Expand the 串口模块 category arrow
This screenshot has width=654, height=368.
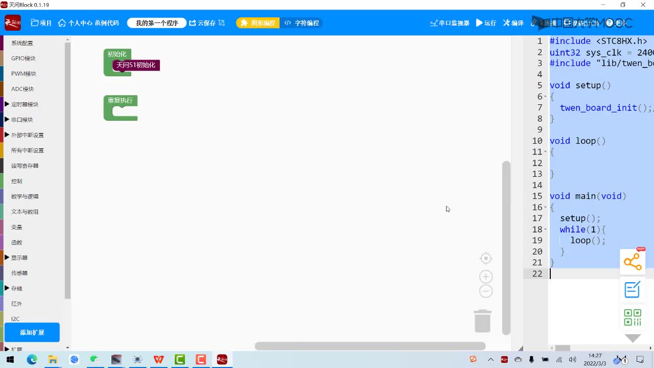tap(7, 120)
